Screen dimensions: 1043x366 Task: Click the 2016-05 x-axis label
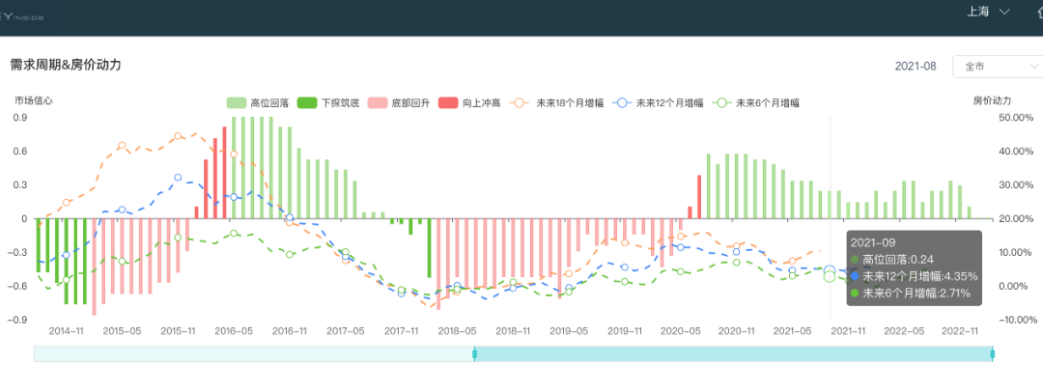click(234, 330)
